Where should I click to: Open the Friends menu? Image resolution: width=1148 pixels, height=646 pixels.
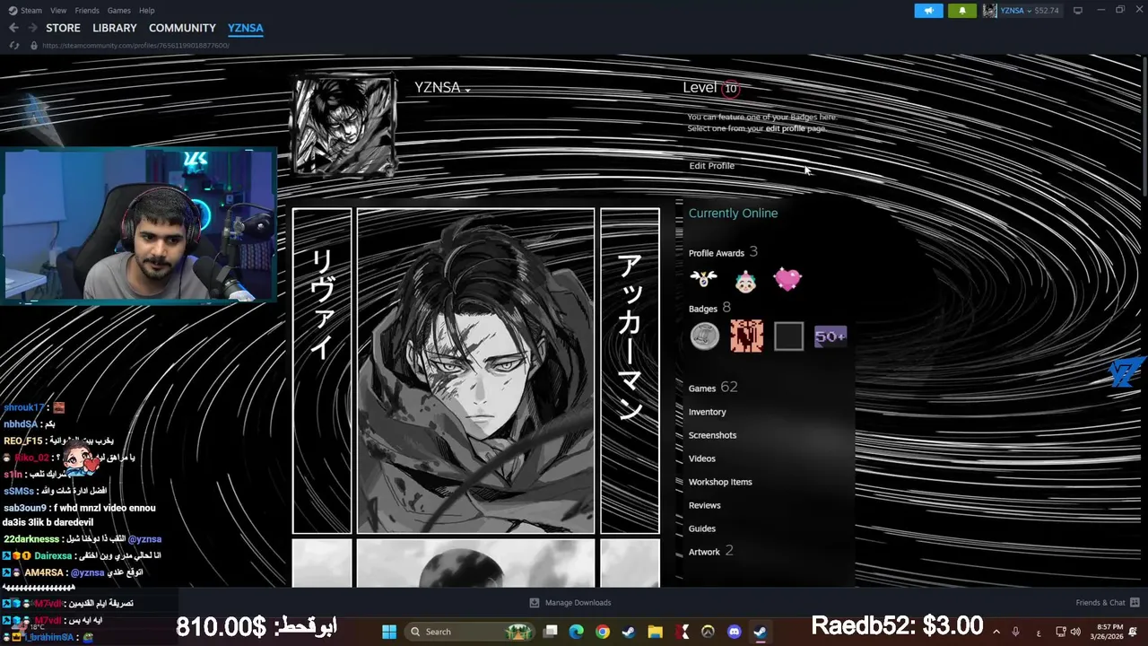point(87,11)
